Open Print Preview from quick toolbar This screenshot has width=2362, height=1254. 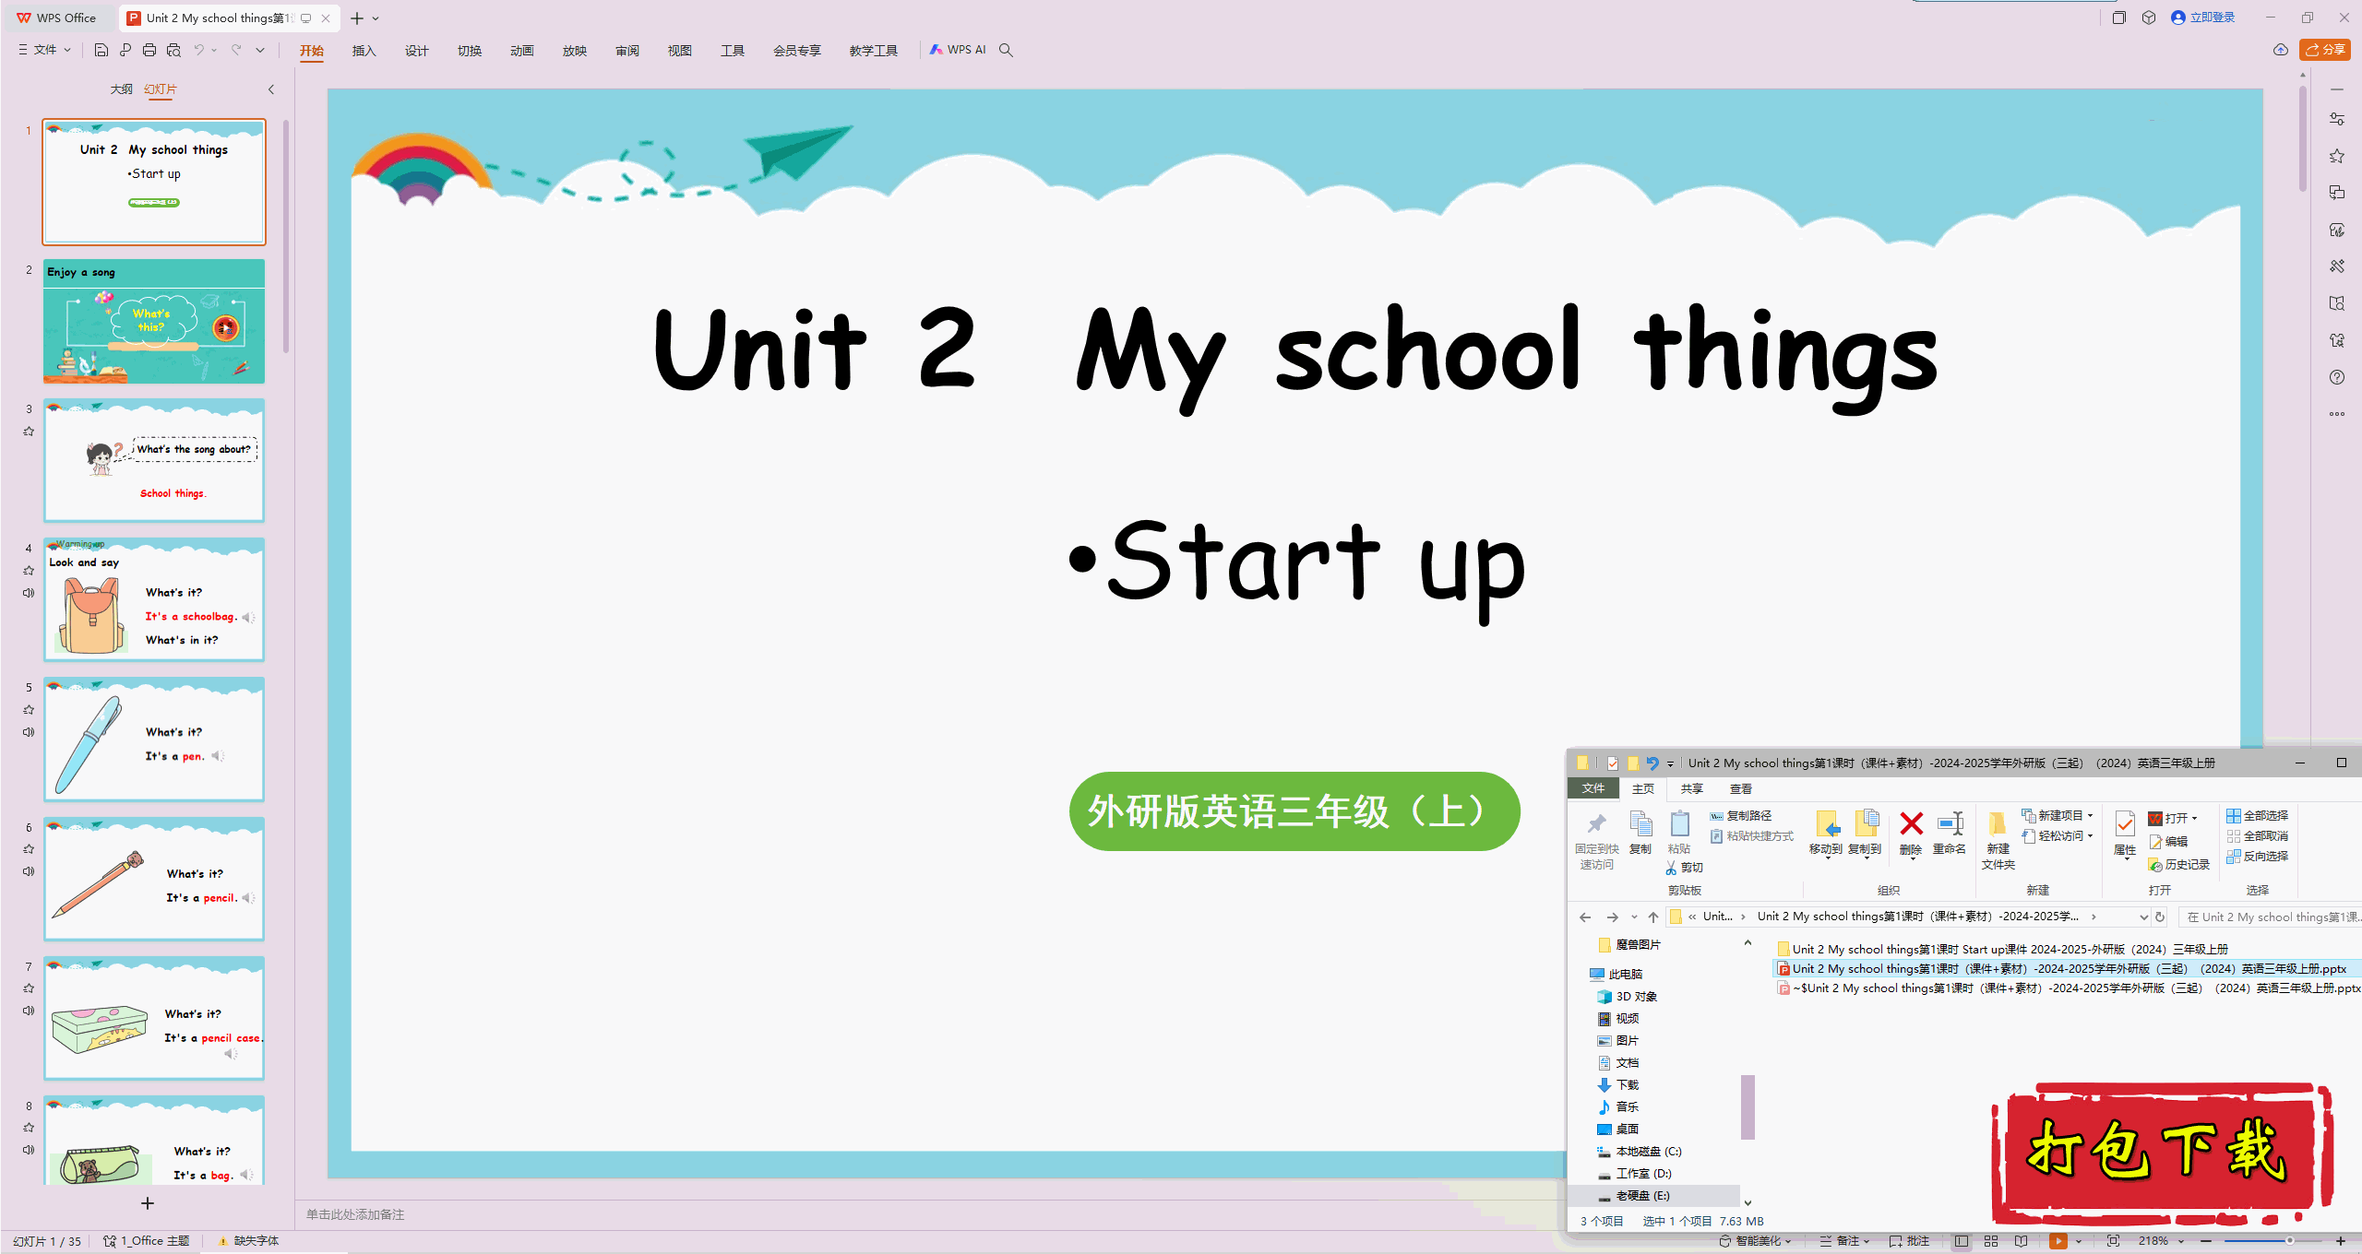(173, 50)
